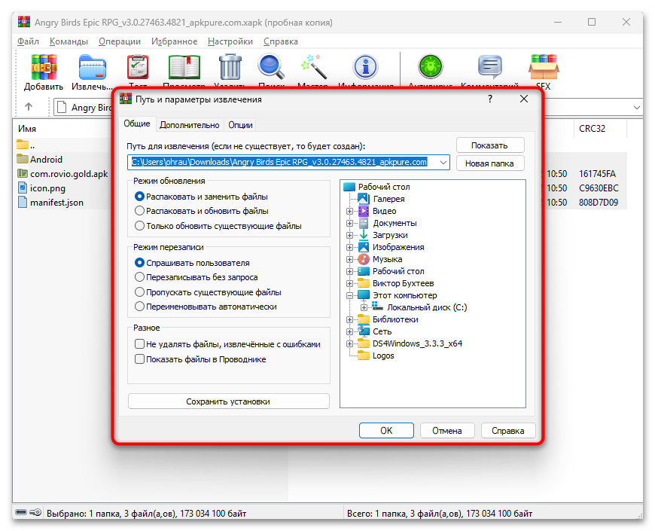655x531 pixels.
Task: Select Виктор Бухтеев folder in tree
Action: [x=403, y=283]
